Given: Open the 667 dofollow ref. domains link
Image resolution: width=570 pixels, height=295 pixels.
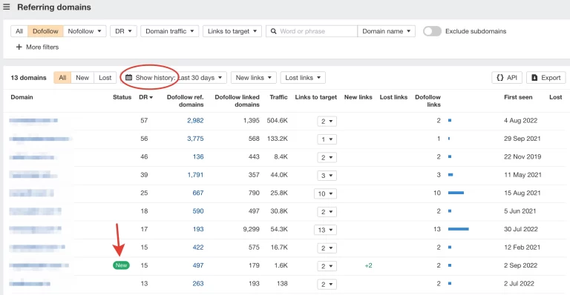Looking at the screenshot, I should [198, 193].
